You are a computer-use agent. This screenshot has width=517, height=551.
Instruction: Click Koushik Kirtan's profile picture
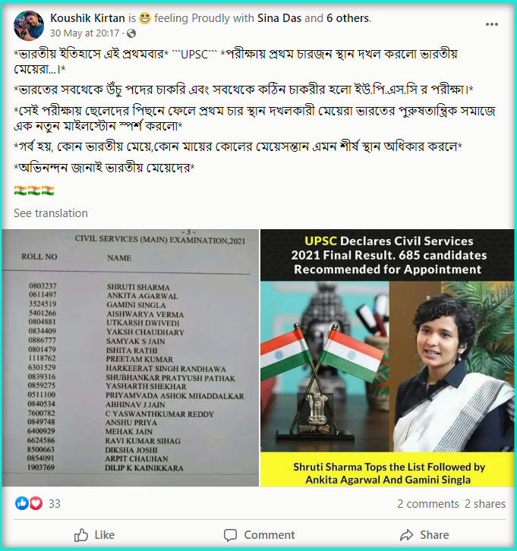[28, 26]
